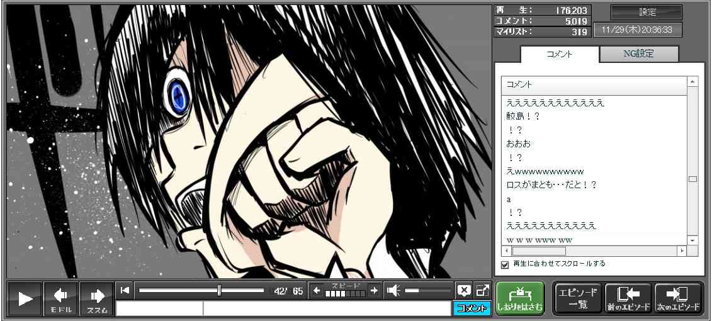Viewport: 712px width, 321px height.
Task: Click しおりをはさむ bookmark button
Action: [519, 298]
